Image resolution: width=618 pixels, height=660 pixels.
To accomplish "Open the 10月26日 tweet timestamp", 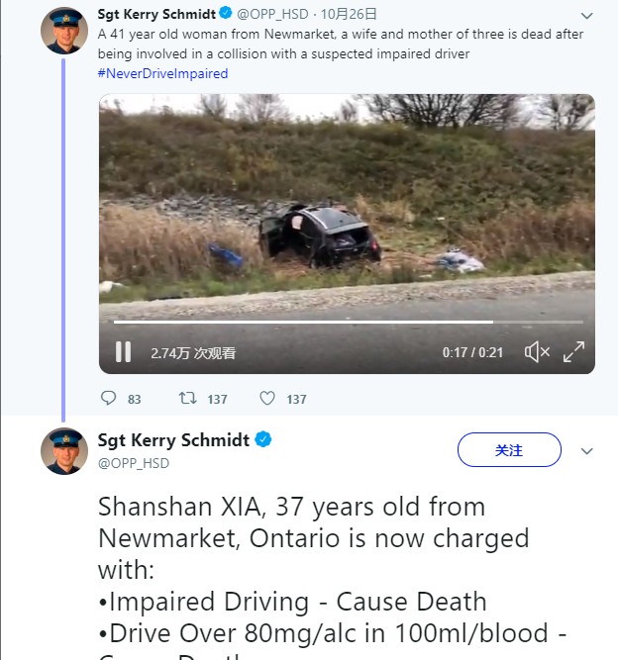I will point(349,15).
